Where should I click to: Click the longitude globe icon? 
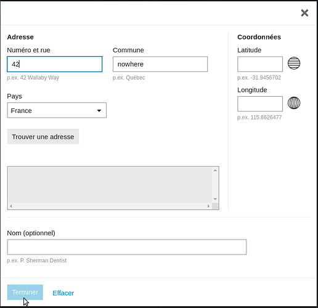(x=294, y=103)
